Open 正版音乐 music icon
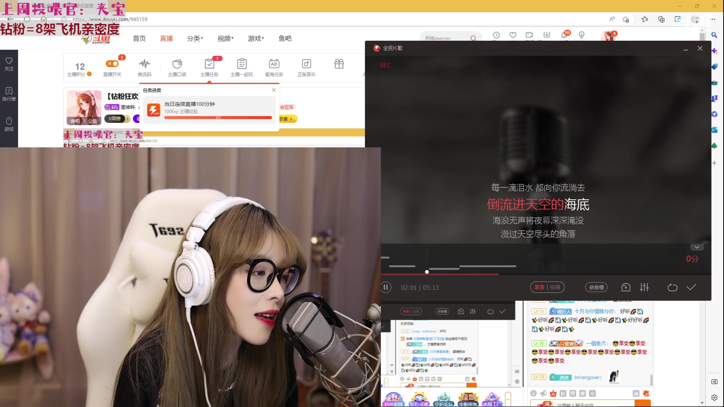 pos(307,64)
